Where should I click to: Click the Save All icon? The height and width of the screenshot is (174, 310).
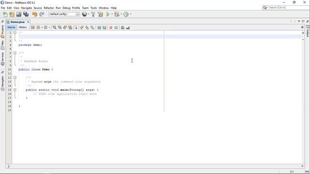tap(26, 14)
